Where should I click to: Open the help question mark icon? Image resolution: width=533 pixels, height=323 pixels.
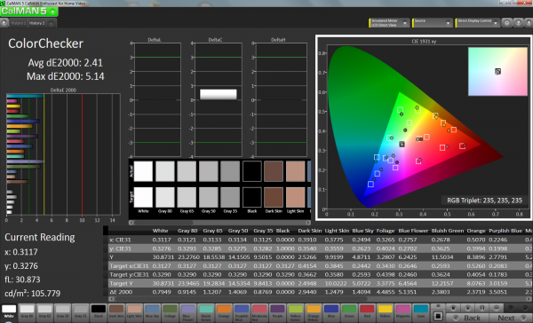[x=518, y=23]
